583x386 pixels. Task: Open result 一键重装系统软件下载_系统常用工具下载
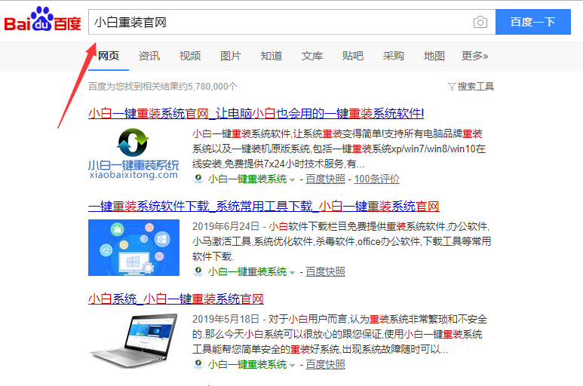tap(264, 206)
